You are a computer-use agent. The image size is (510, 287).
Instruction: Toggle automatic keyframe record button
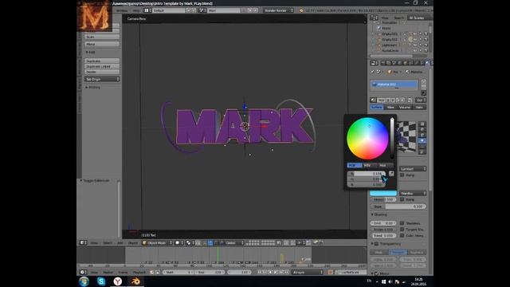(330, 272)
